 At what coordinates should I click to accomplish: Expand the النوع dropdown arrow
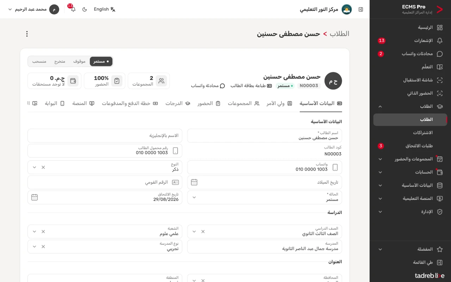[x=34, y=167]
